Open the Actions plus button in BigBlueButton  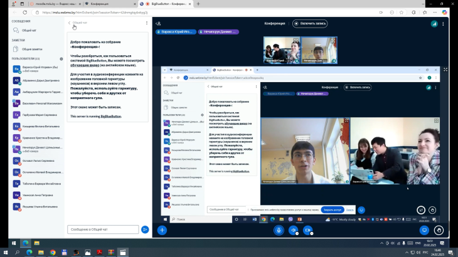[162, 230]
